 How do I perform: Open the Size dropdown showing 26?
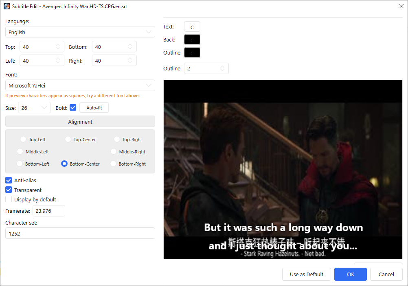coord(34,108)
